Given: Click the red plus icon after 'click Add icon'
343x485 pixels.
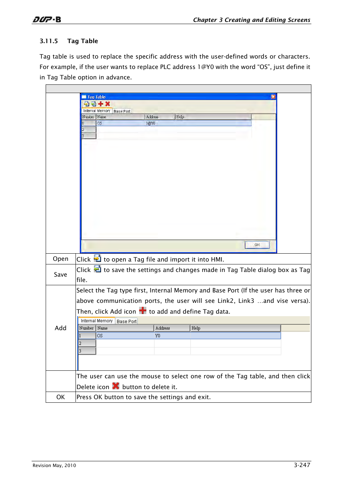Looking at the screenshot, I should pyautogui.click(x=143, y=310).
